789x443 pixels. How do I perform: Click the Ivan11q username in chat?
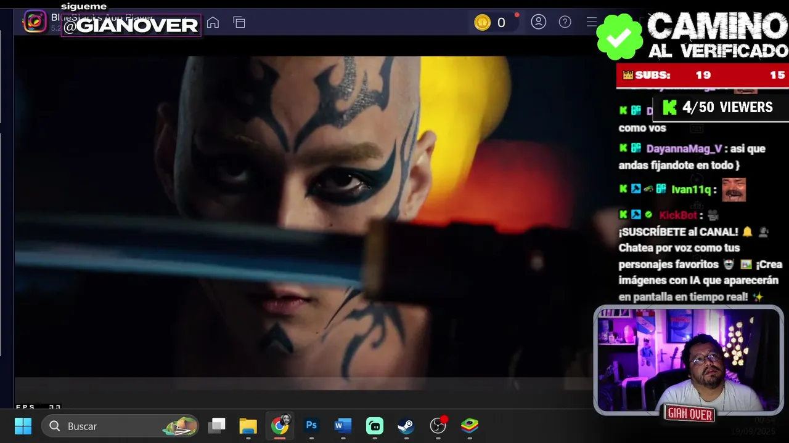click(691, 190)
